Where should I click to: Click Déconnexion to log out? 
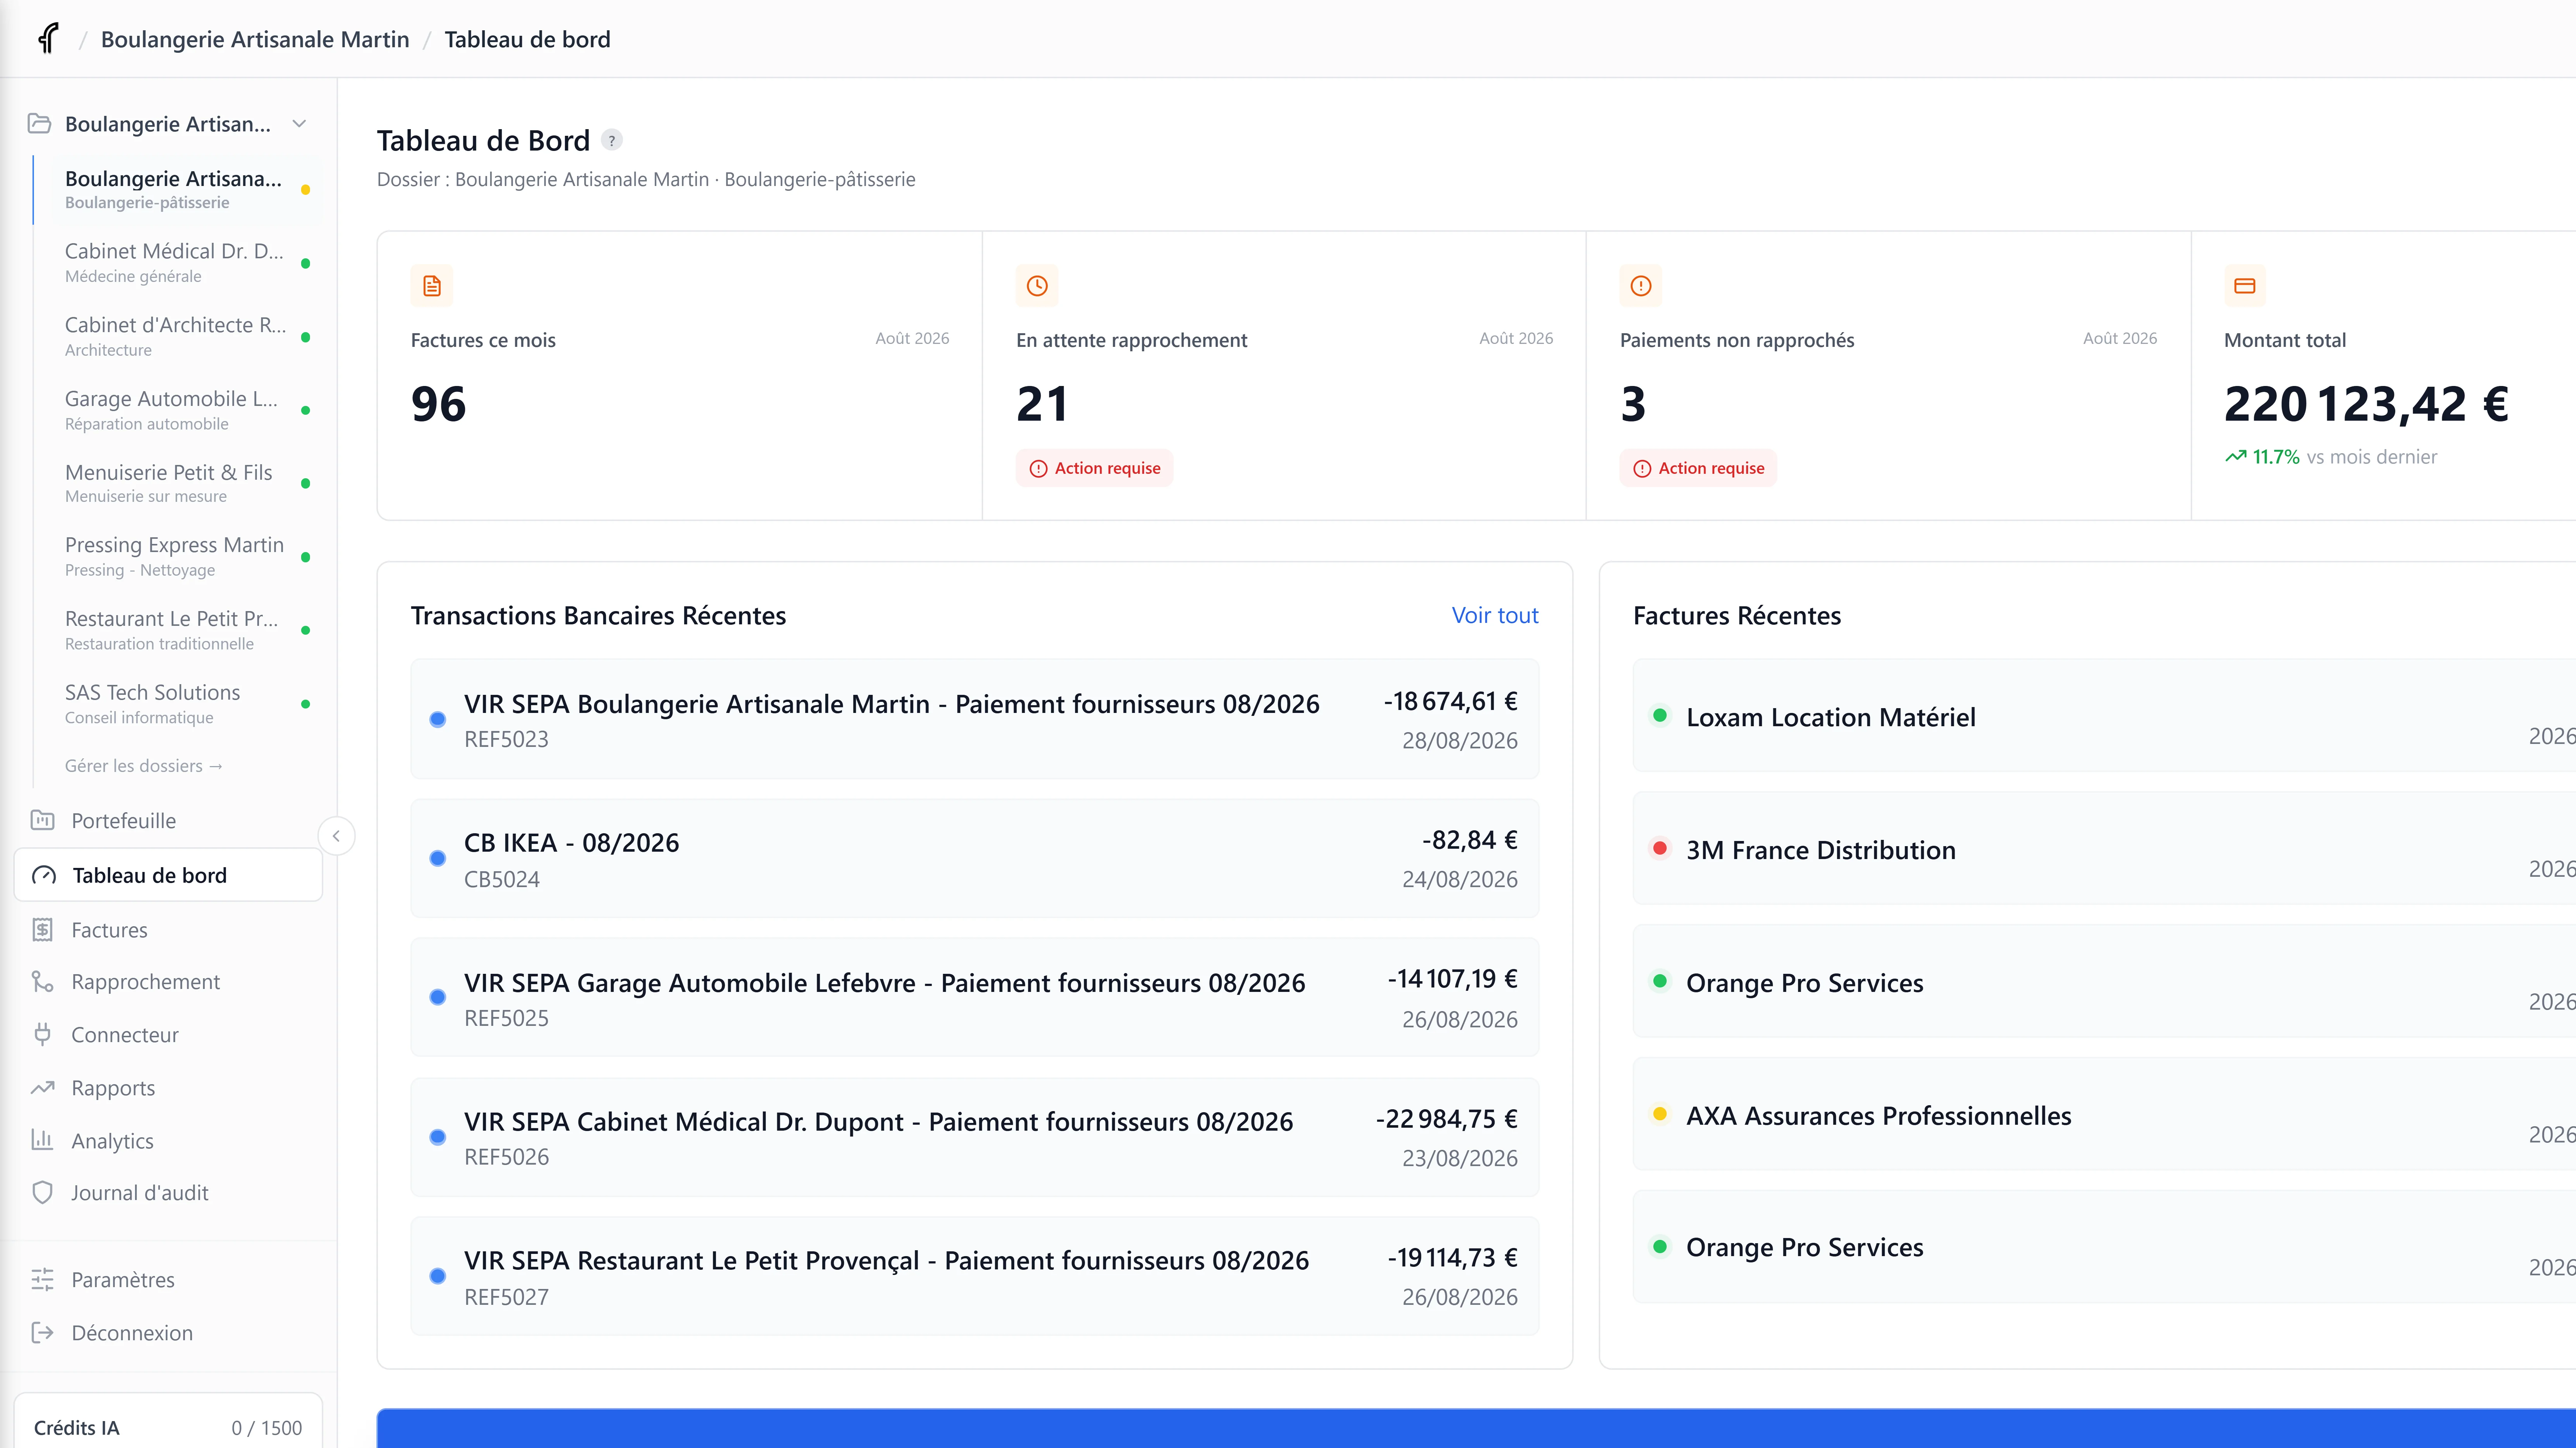click(168, 1333)
